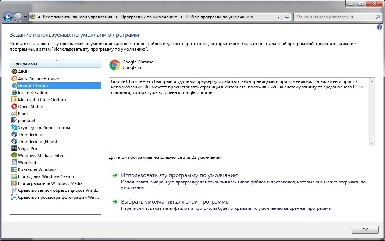This screenshot has width=385, height=241.
Task: Click the Avast Secure Browser icon
Action: pyautogui.click(x=14, y=78)
